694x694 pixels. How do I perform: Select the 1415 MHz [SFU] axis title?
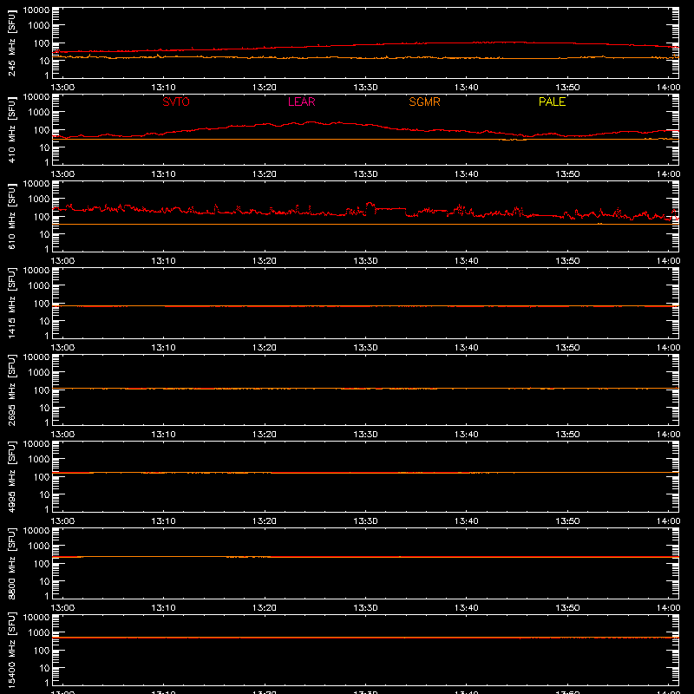tap(11, 303)
